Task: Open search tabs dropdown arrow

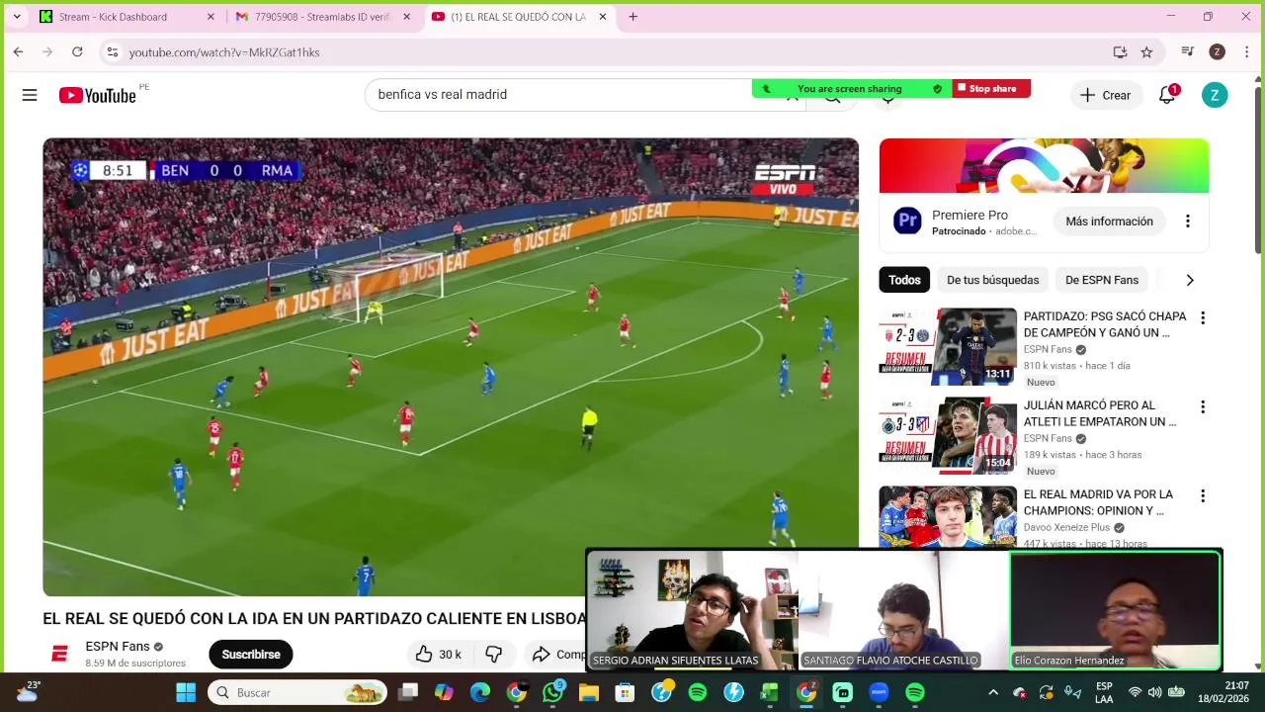Action: 16,17
